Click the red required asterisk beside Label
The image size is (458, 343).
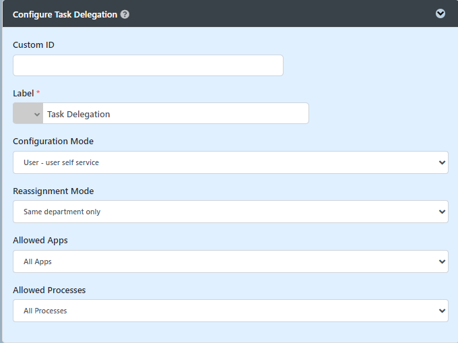point(38,92)
